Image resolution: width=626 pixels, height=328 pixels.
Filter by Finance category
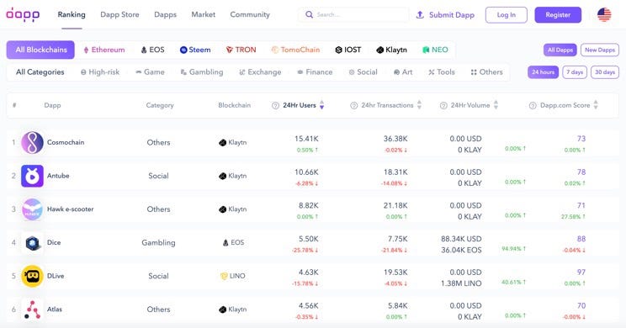click(x=315, y=72)
